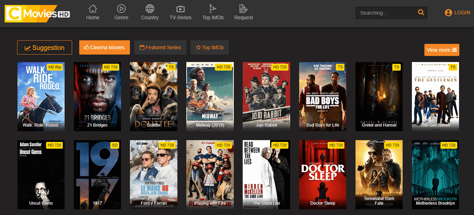
Task: Click the TS badge on Dolittle
Action: (x=171, y=67)
